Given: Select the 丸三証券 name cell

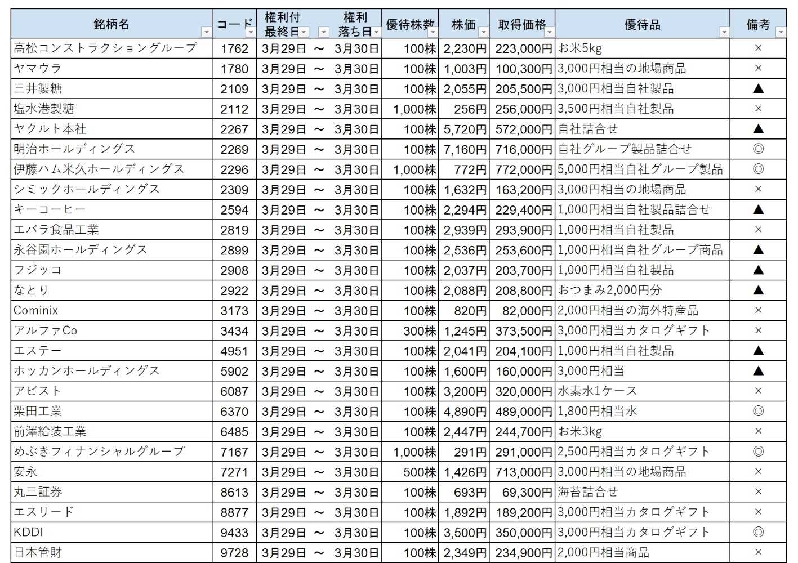Looking at the screenshot, I should pyautogui.click(x=112, y=492).
